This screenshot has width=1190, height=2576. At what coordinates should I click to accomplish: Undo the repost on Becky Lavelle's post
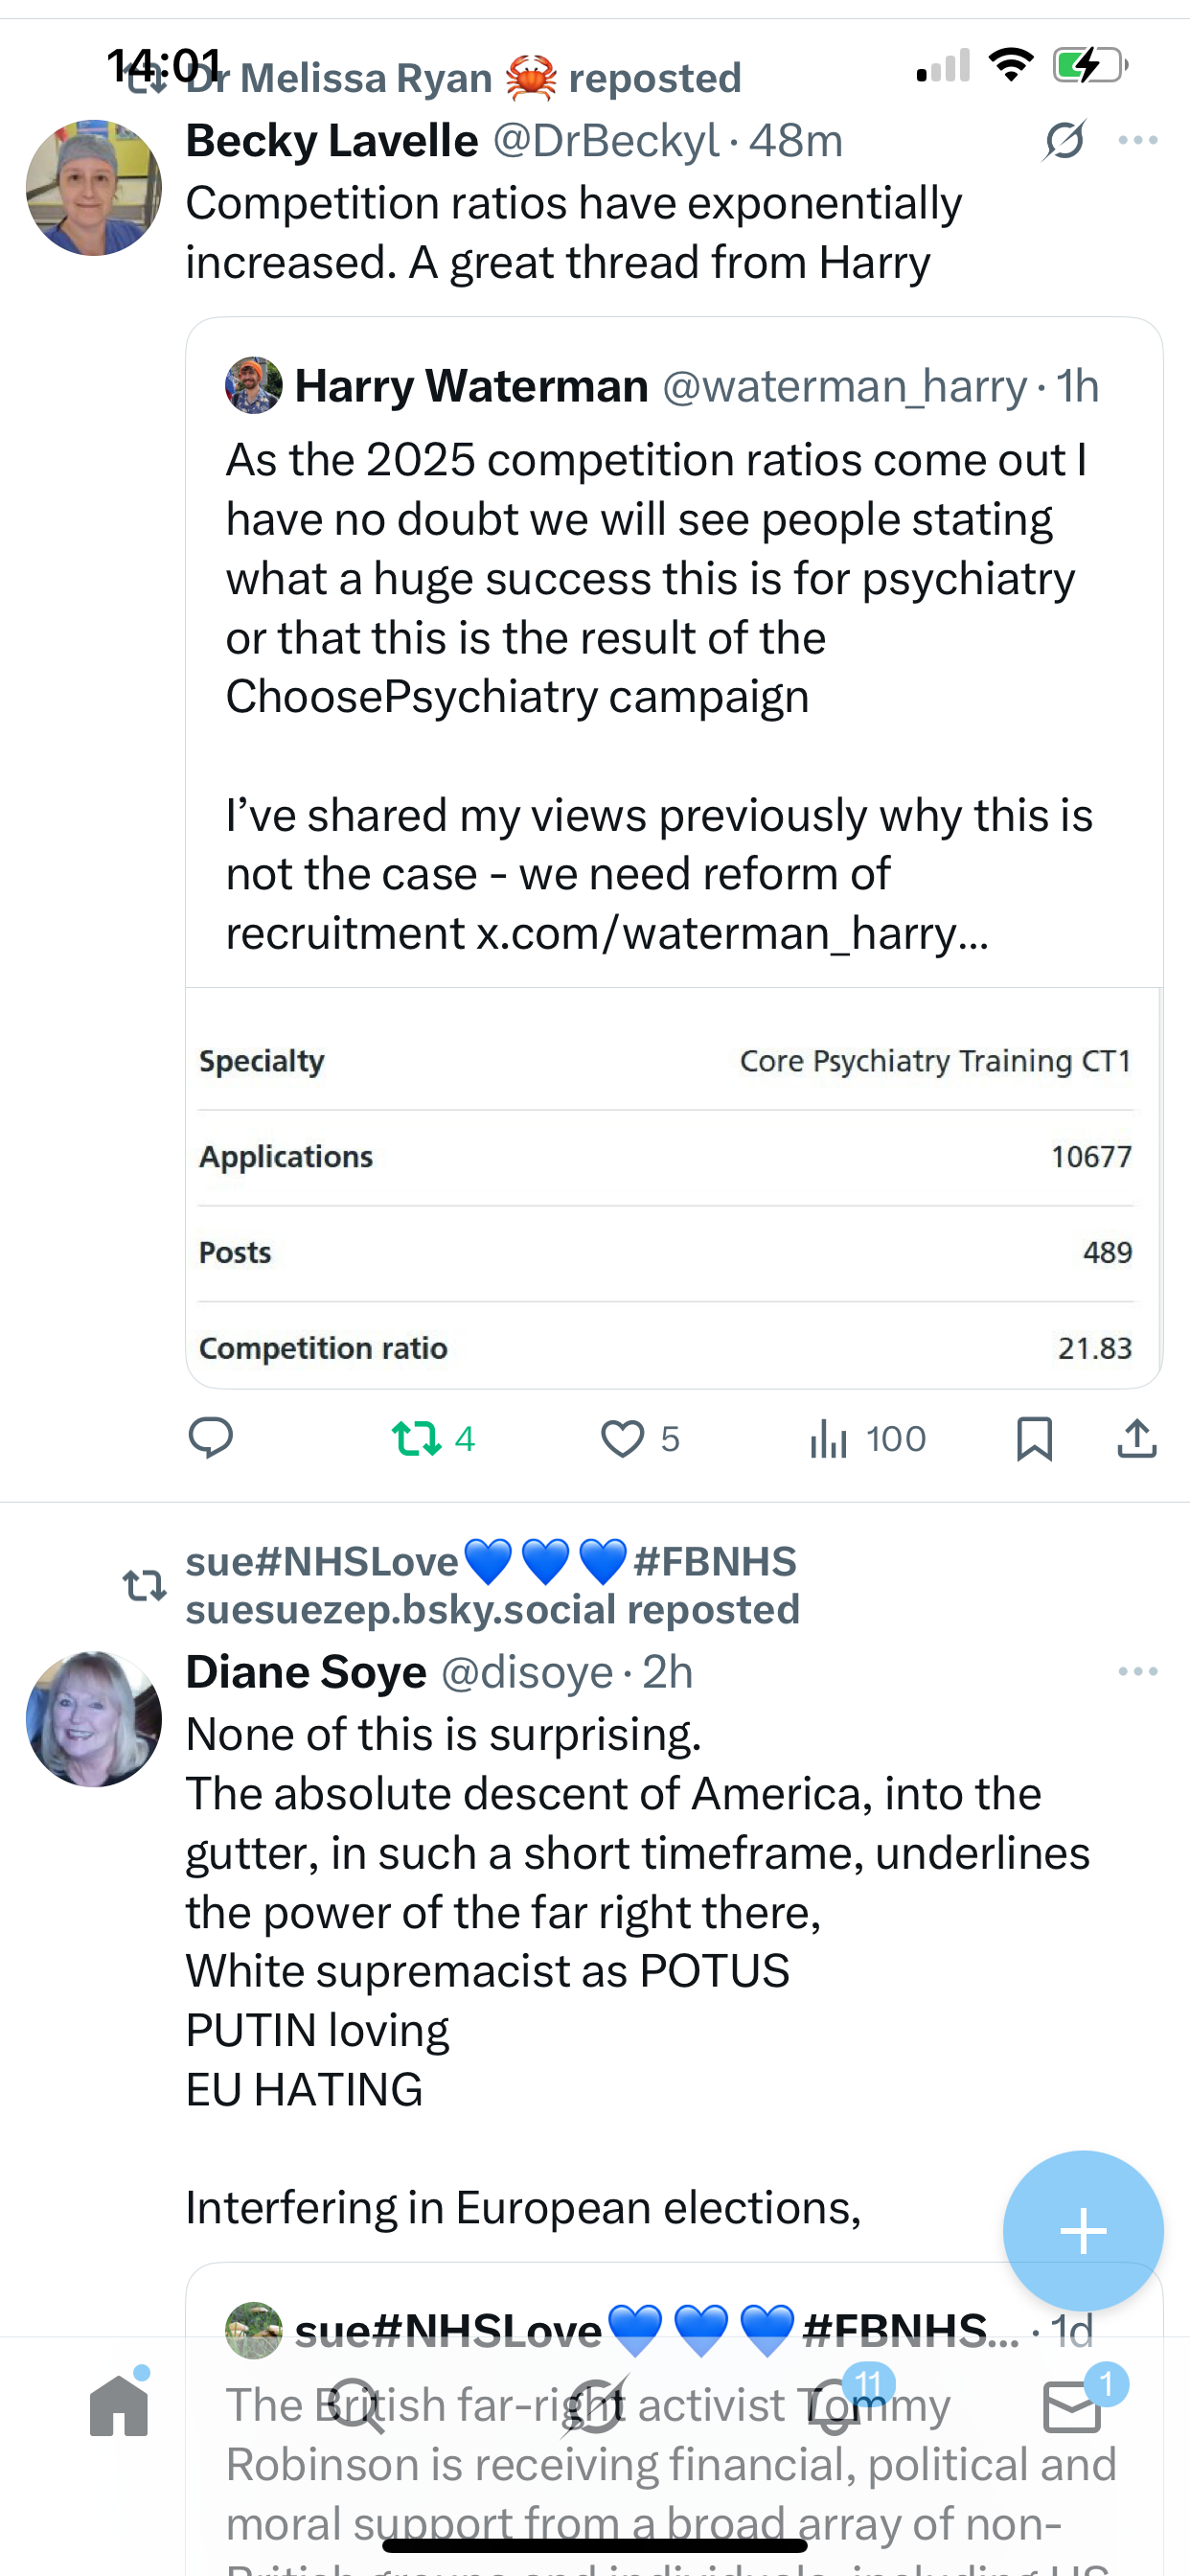pyautogui.click(x=417, y=1438)
